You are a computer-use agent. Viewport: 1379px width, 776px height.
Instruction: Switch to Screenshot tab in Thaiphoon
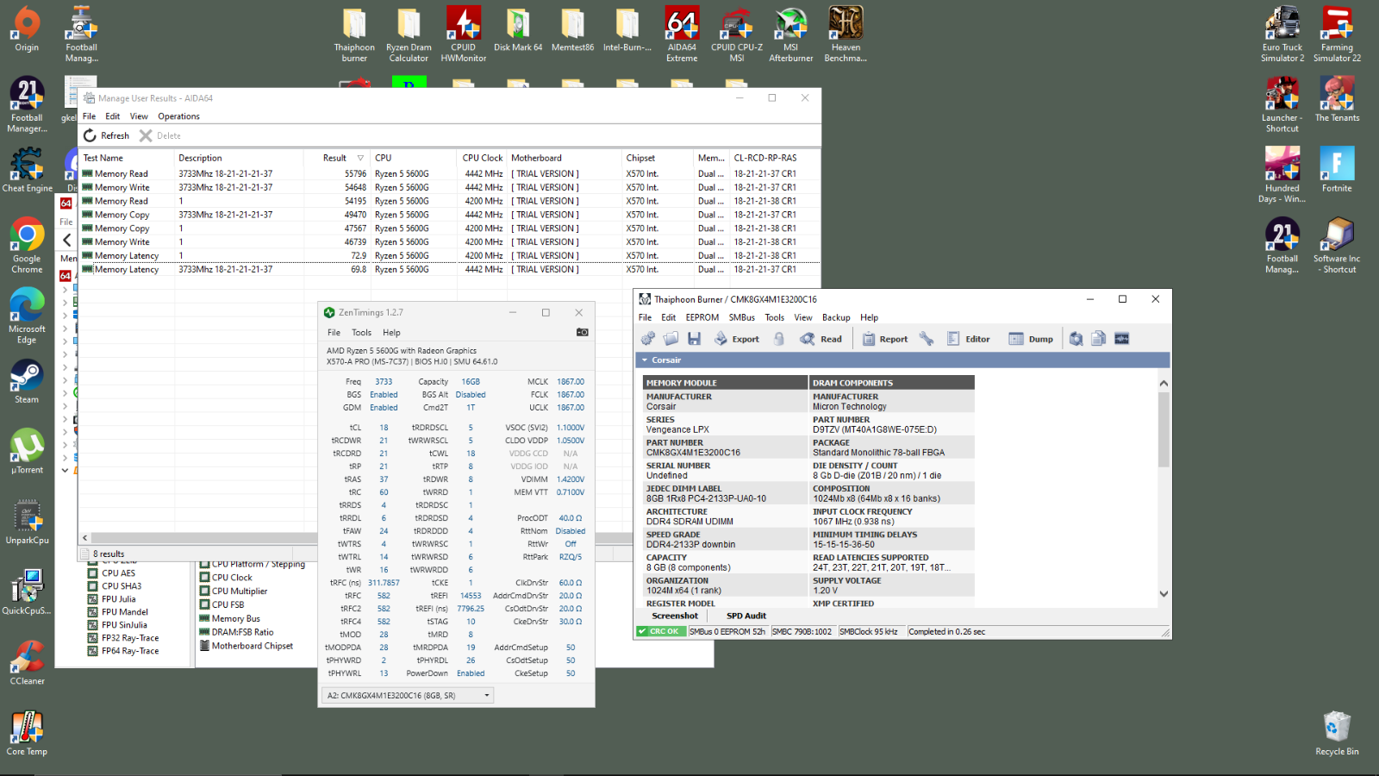point(675,616)
